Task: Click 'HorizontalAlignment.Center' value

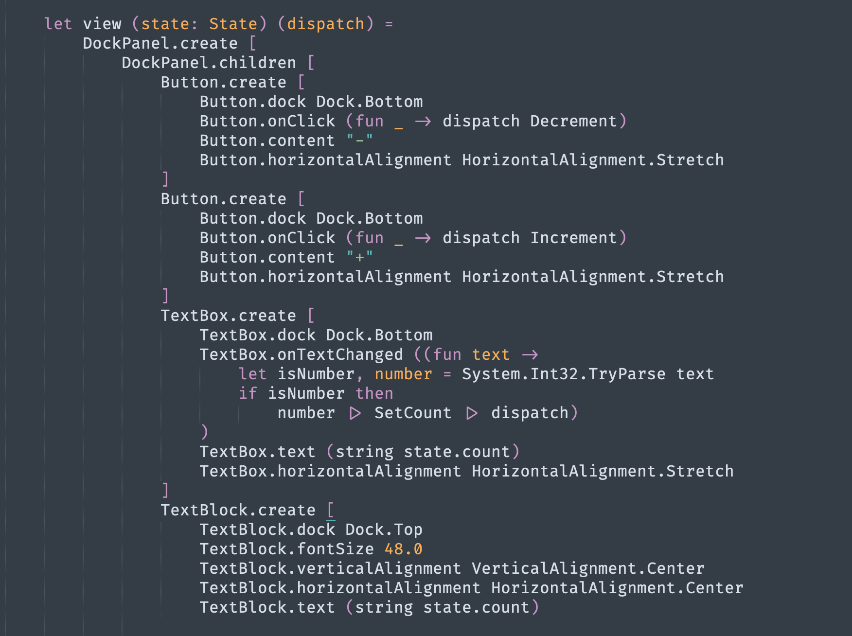Action: [x=617, y=588]
